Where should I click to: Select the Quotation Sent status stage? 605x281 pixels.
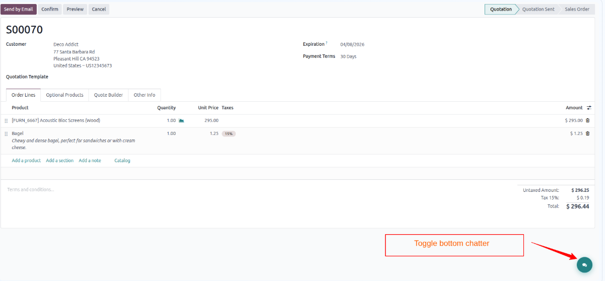point(538,9)
